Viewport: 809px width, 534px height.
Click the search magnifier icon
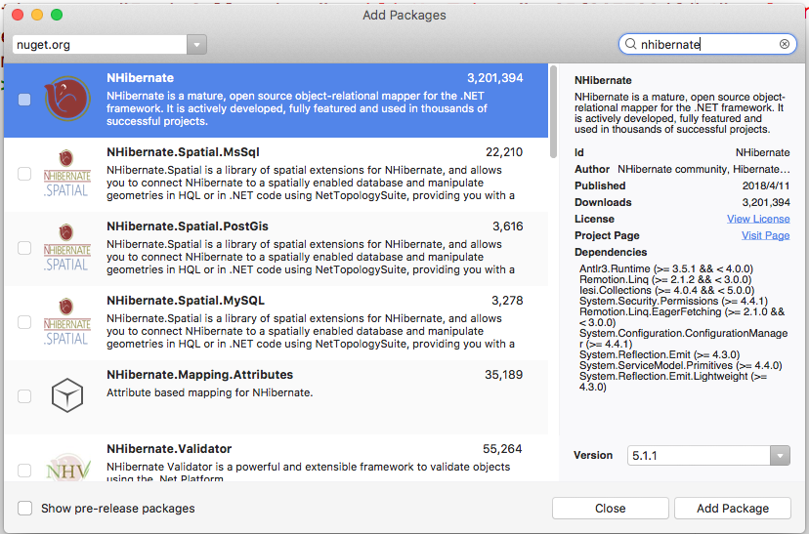point(630,44)
